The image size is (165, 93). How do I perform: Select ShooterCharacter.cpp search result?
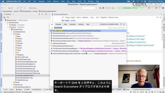click(88, 36)
